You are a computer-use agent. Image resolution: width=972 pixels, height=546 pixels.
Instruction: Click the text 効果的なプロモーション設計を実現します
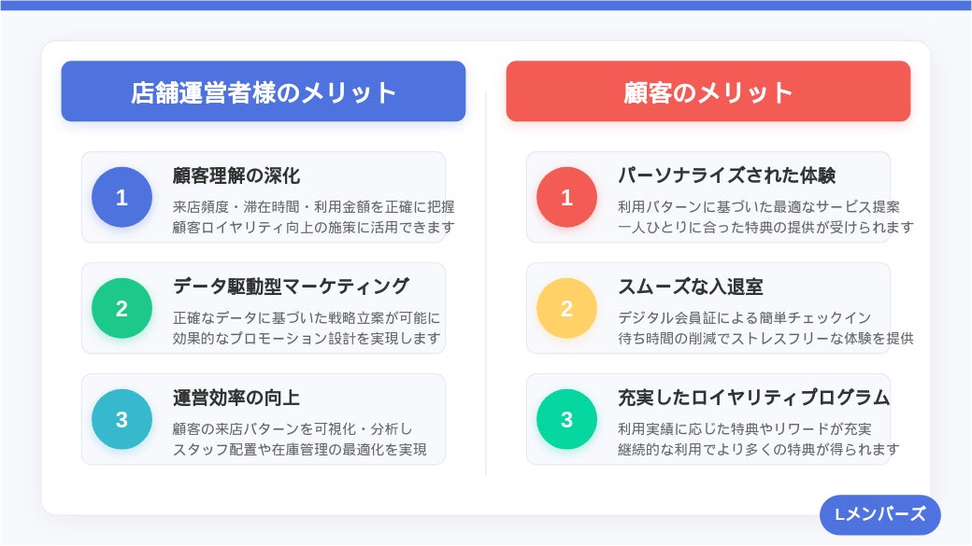click(307, 338)
